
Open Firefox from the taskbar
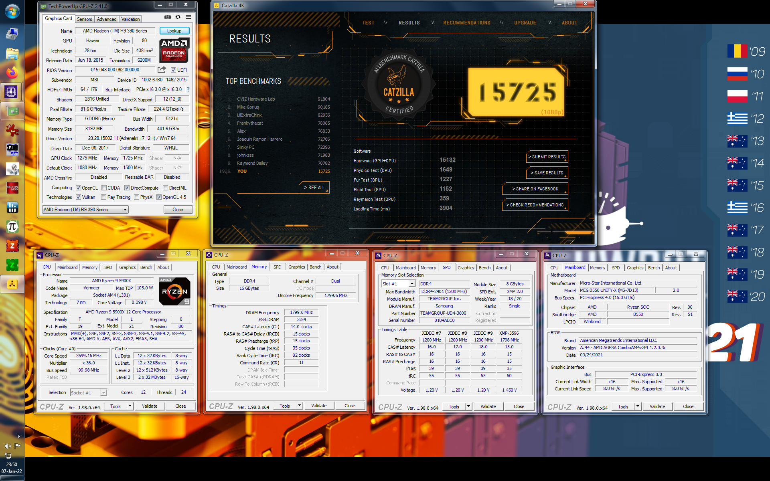tap(12, 73)
